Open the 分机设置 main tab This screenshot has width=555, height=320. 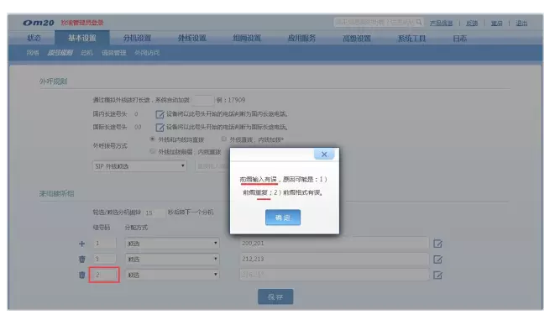tap(137, 38)
